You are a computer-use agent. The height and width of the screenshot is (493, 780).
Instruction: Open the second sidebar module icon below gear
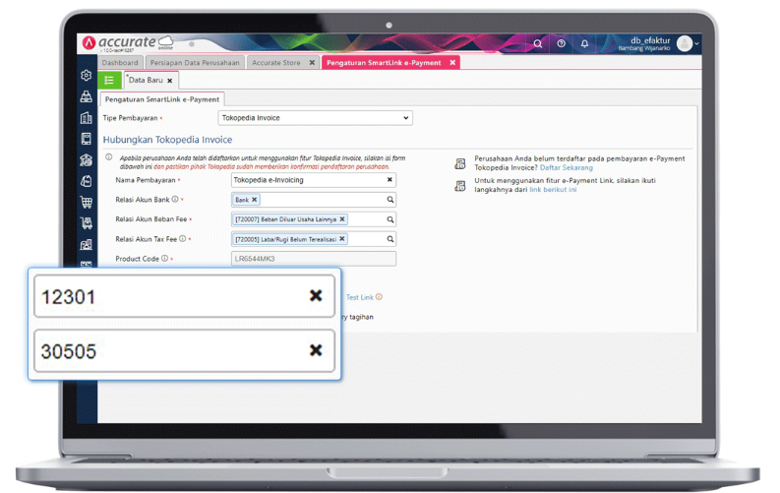coord(86,96)
